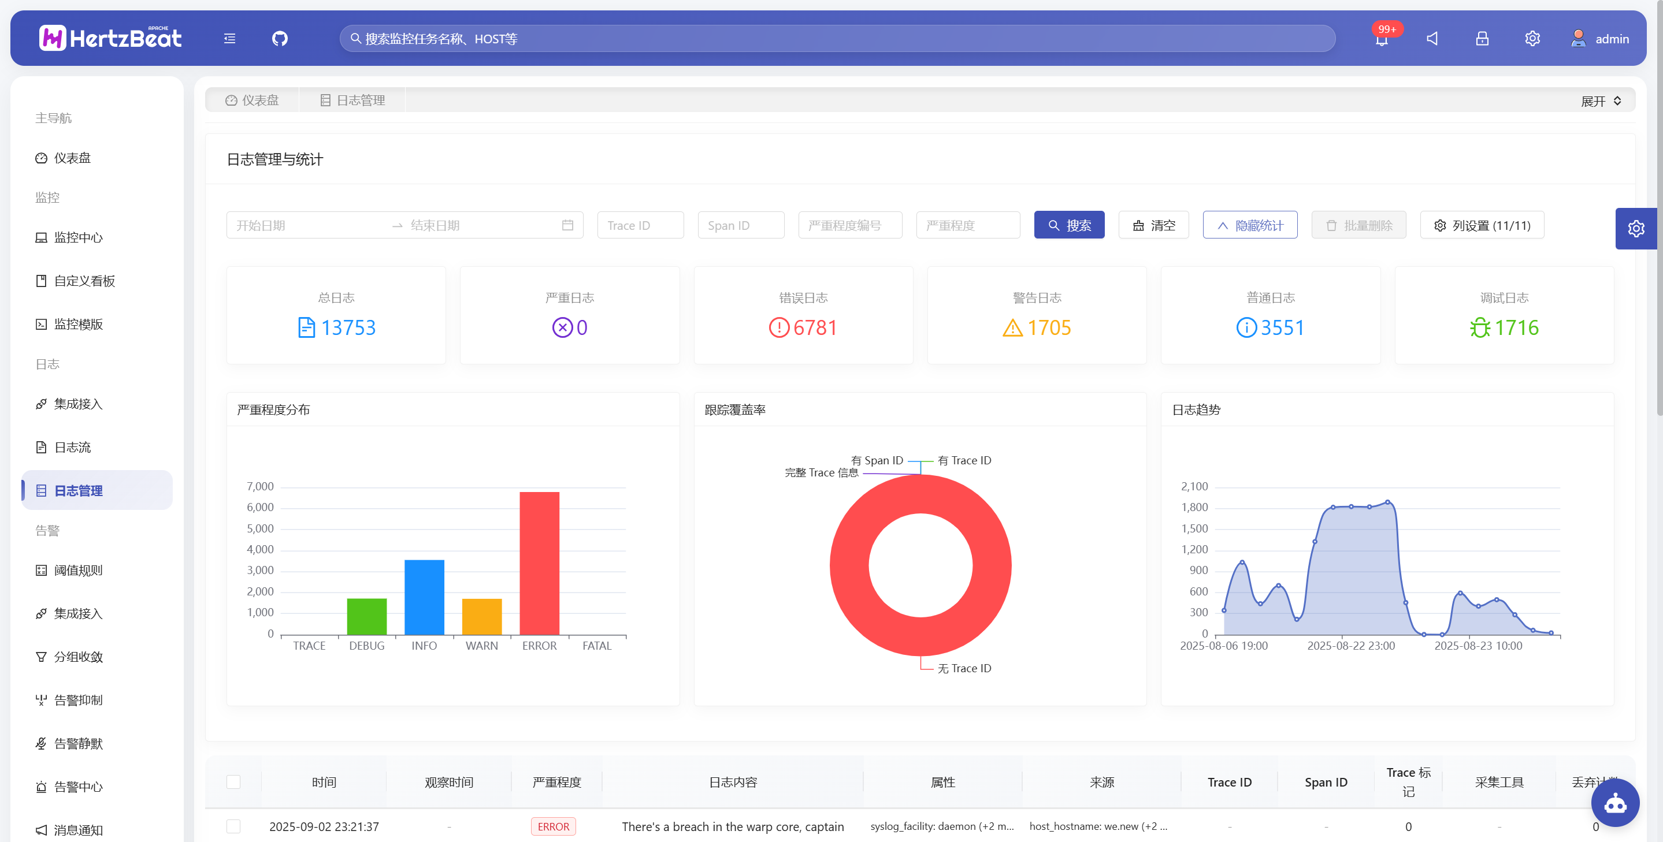Hide statistics with 隐藏统计 toggle
The image size is (1663, 842).
1249,225
